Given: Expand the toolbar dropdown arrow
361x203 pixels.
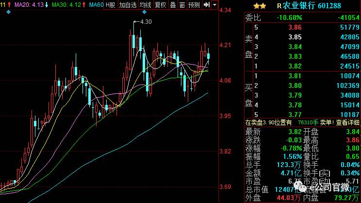Looking at the screenshot, I should tap(214, 4).
